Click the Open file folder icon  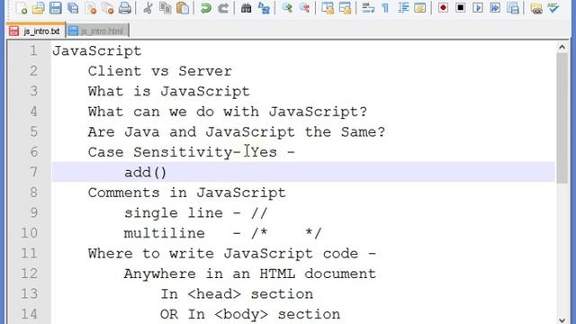coord(38,8)
